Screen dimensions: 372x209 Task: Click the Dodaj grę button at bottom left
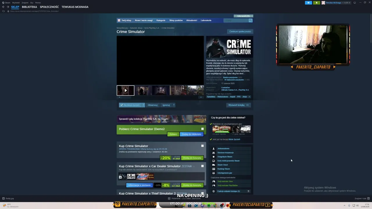[x=8, y=199]
